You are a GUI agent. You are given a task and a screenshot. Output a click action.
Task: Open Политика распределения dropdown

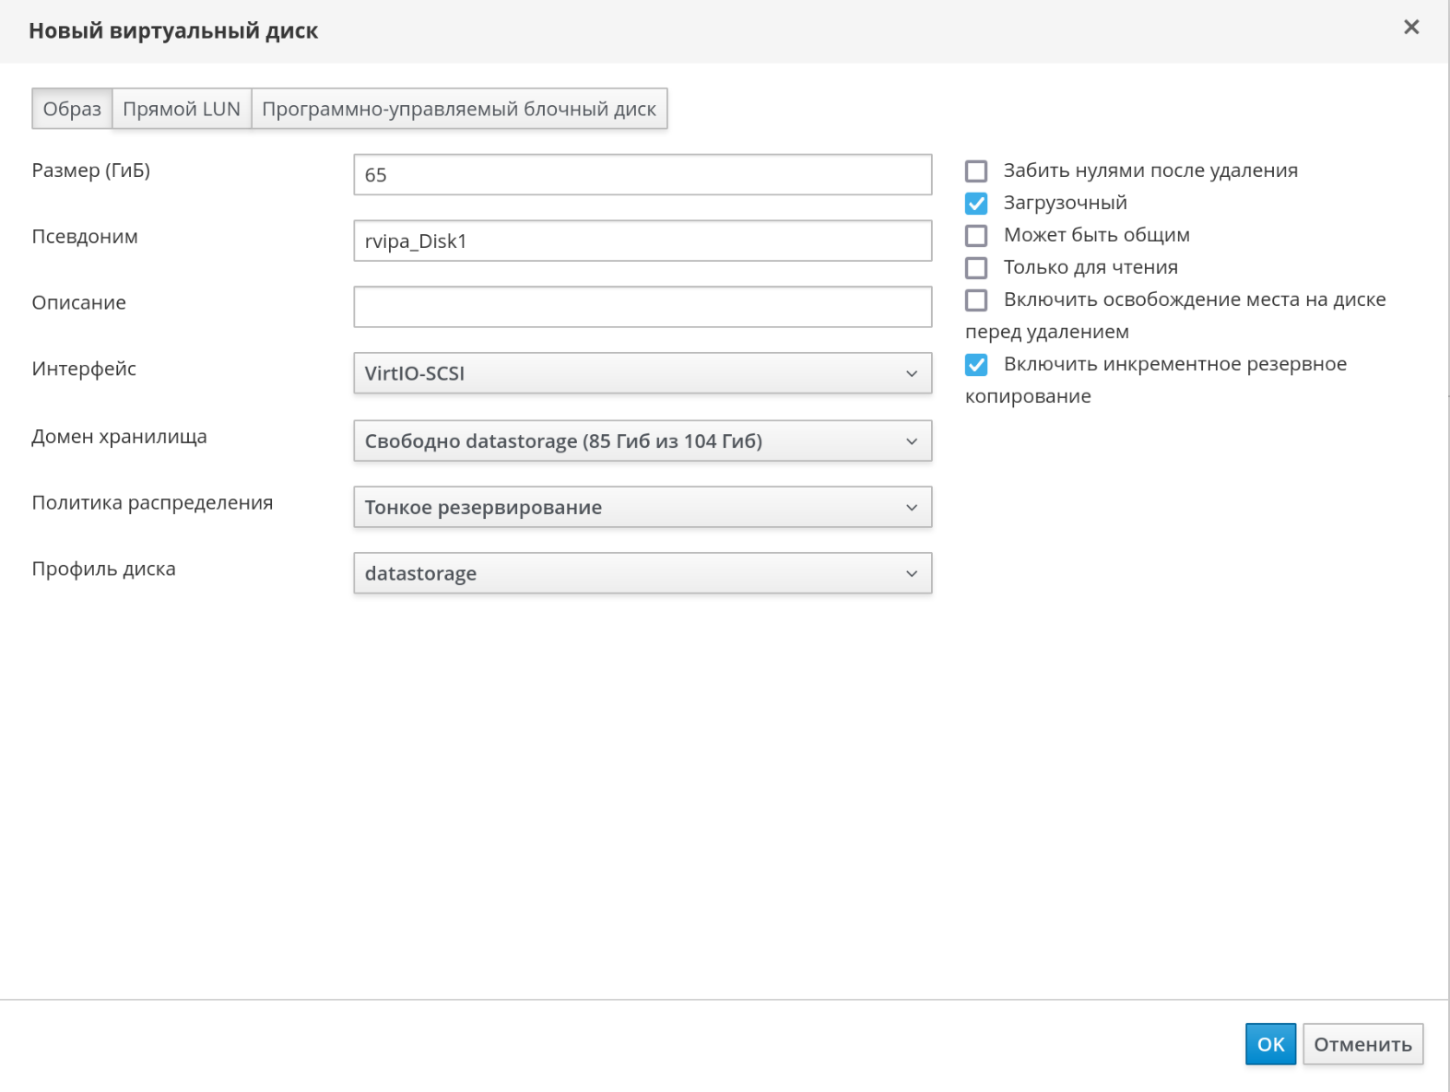(x=642, y=508)
